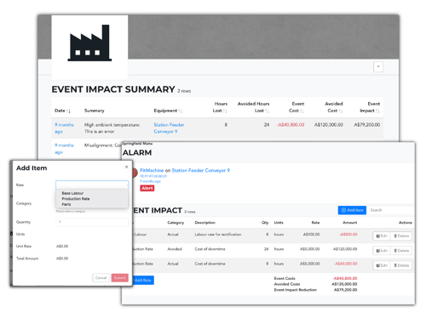
Task: Sort by Event Cost column arrows
Action: point(302,111)
